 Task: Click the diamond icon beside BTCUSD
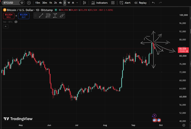(22, 3)
